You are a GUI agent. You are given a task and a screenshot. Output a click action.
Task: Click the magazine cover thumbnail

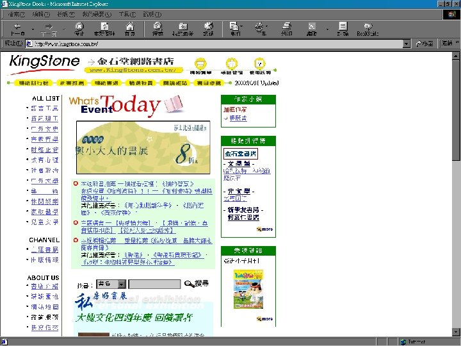(x=248, y=289)
